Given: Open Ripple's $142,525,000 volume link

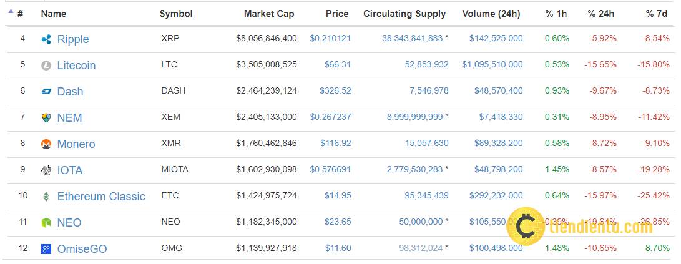Looking at the screenshot, I should pos(496,38).
